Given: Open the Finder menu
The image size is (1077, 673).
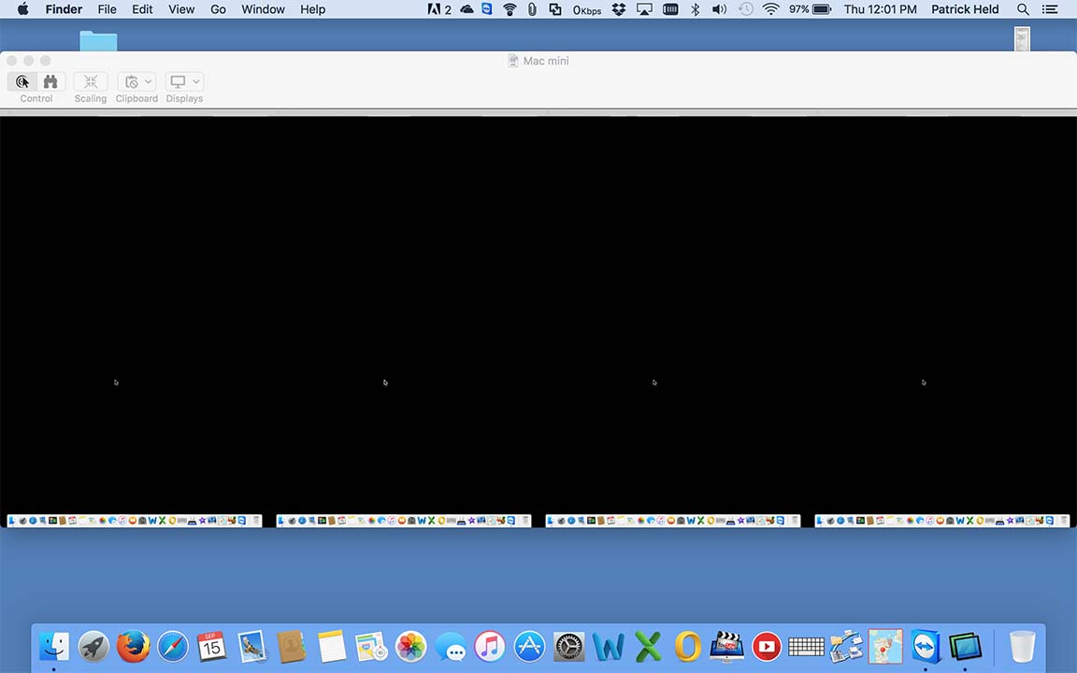Looking at the screenshot, I should coord(64,9).
